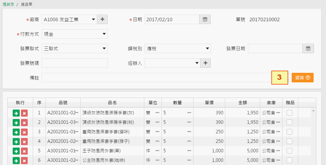The width and height of the screenshot is (326, 165).
Task: Add new 廠商 with plus button
Action: [x=102, y=20]
